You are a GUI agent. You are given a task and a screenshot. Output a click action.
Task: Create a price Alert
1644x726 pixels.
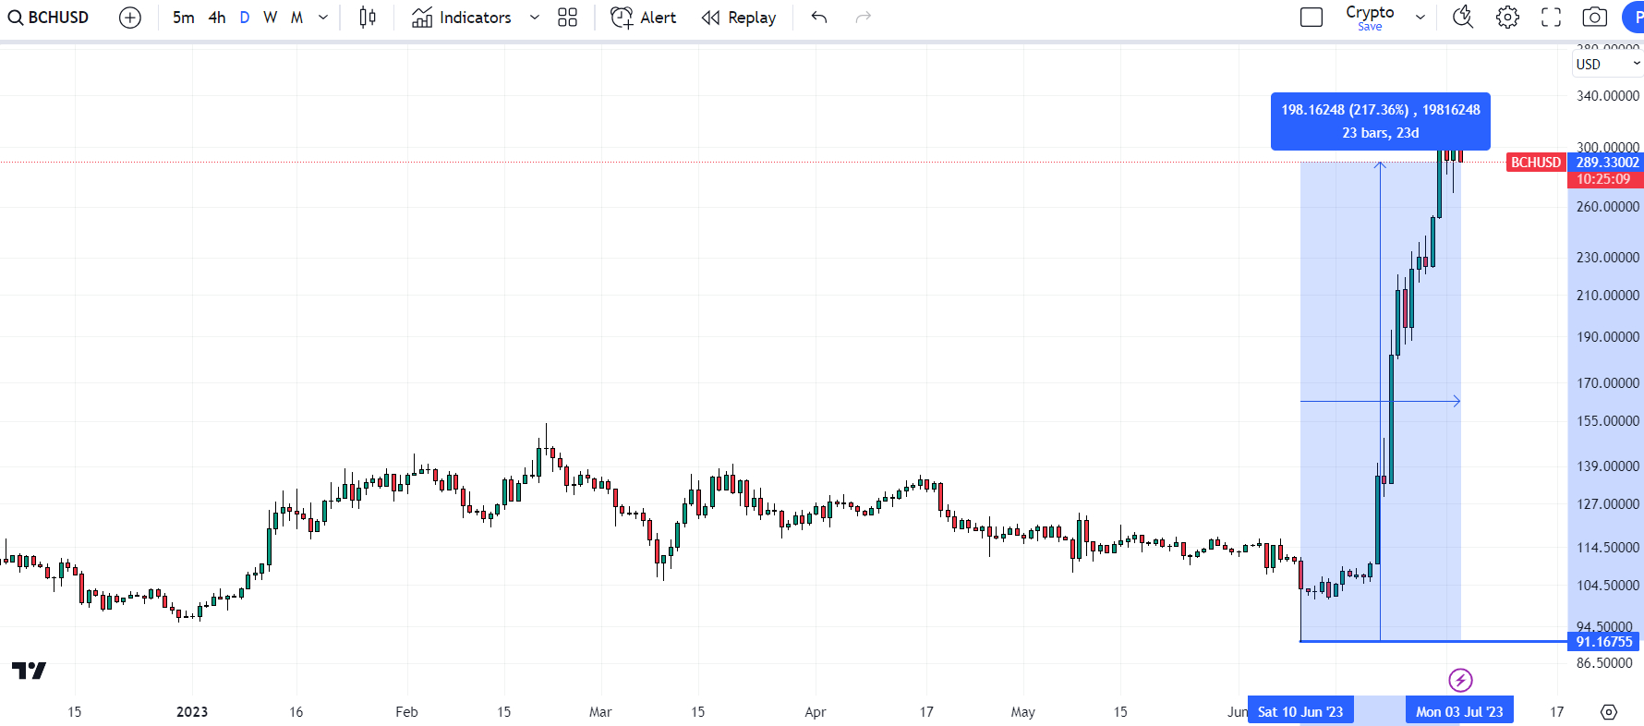(x=644, y=18)
